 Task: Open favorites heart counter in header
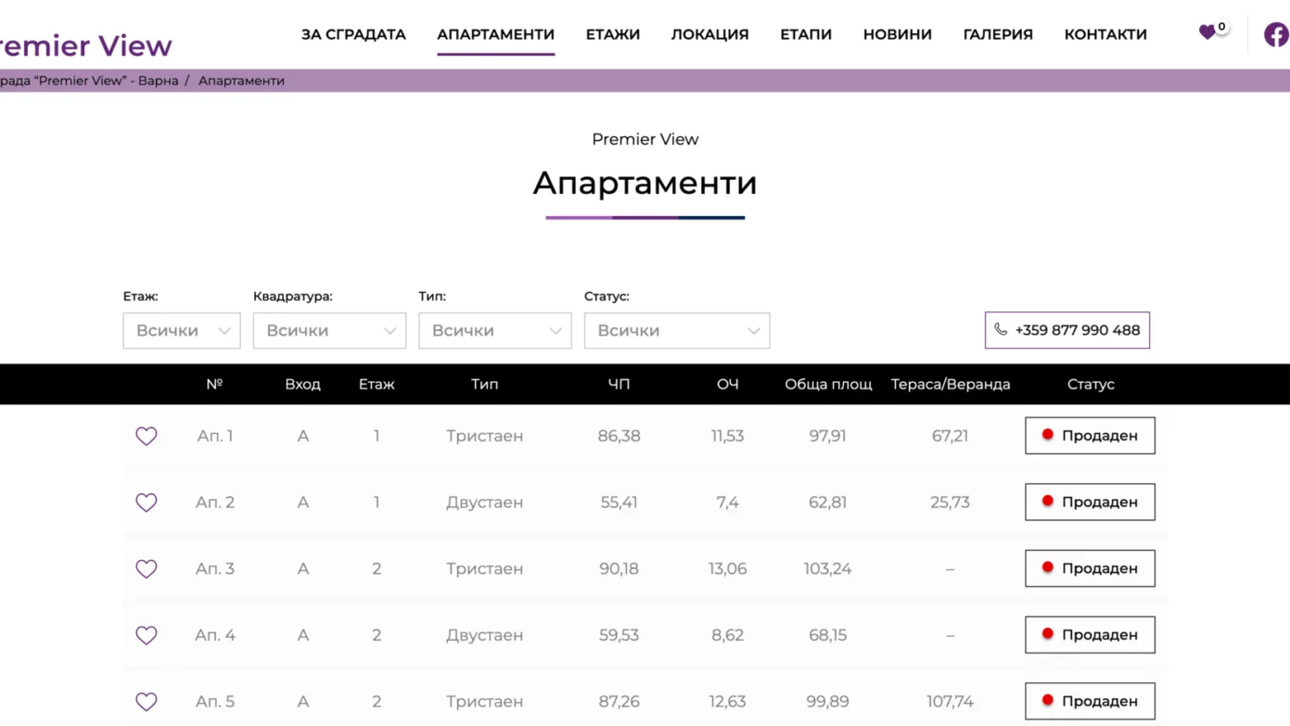click(x=1208, y=32)
